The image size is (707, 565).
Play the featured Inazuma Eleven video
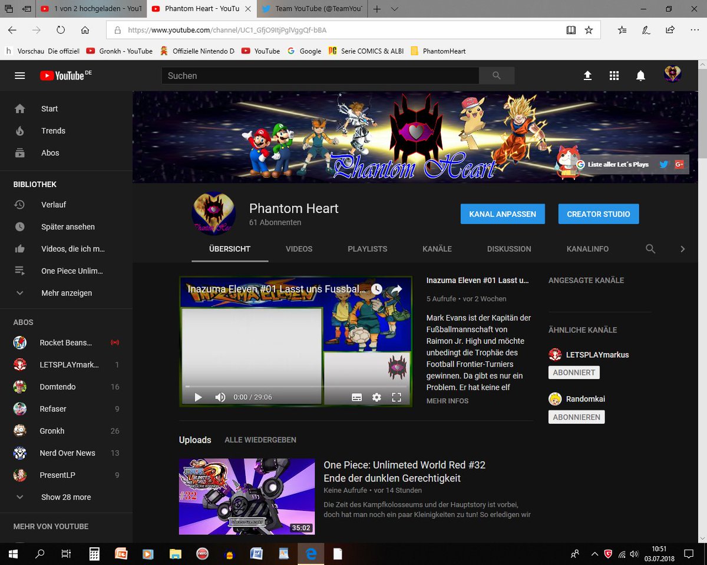click(198, 397)
